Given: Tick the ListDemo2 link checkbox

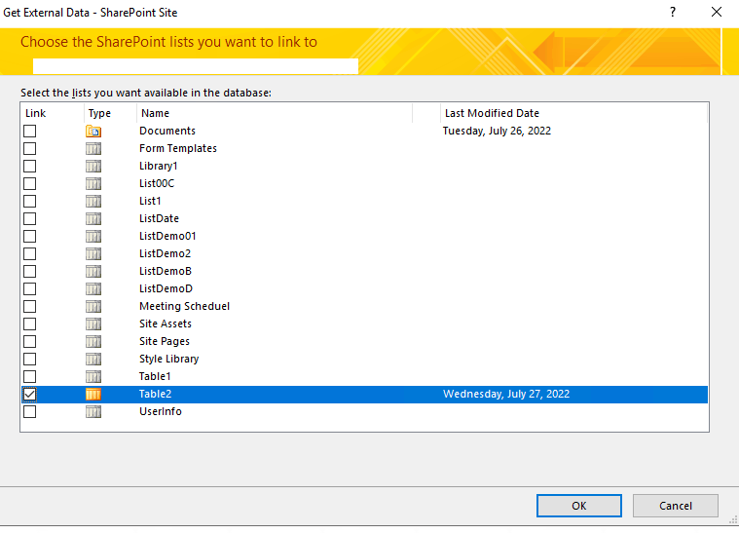Looking at the screenshot, I should (29, 253).
